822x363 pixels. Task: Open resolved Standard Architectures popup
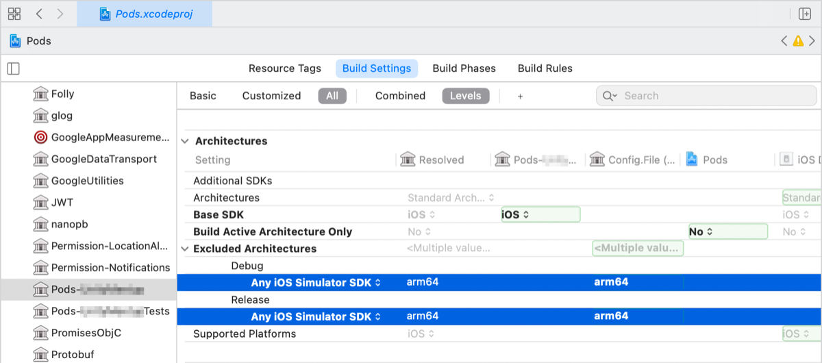451,198
